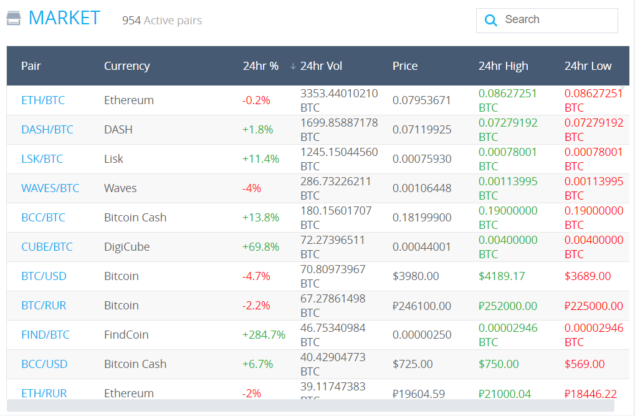Sort by 24hr High column
Screen dimensions: 635x416
[503, 66]
